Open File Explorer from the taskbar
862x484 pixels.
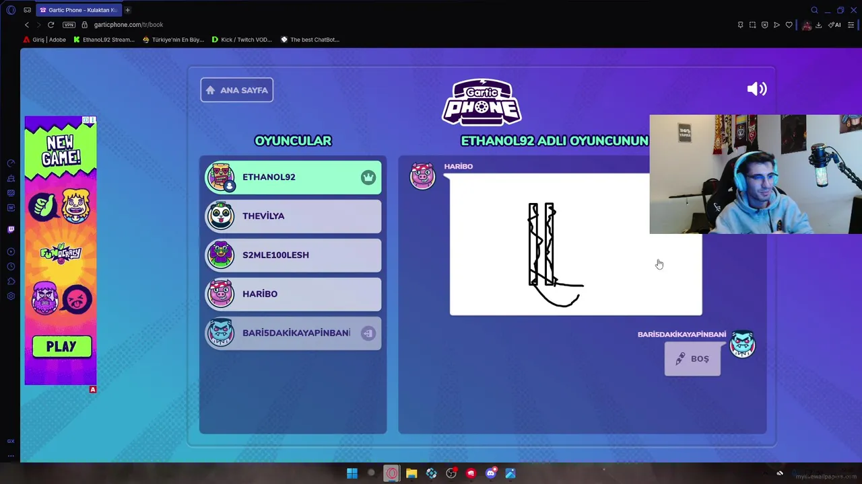[x=411, y=473]
